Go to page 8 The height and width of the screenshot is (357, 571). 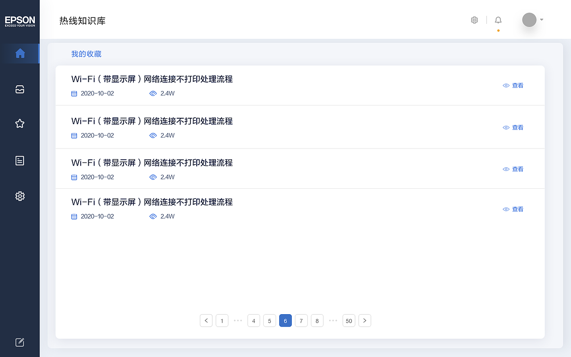point(317,320)
